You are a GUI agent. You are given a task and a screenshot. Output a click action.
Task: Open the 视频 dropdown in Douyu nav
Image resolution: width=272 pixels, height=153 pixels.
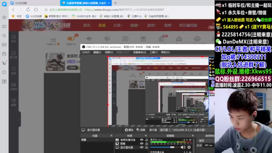[135, 25]
